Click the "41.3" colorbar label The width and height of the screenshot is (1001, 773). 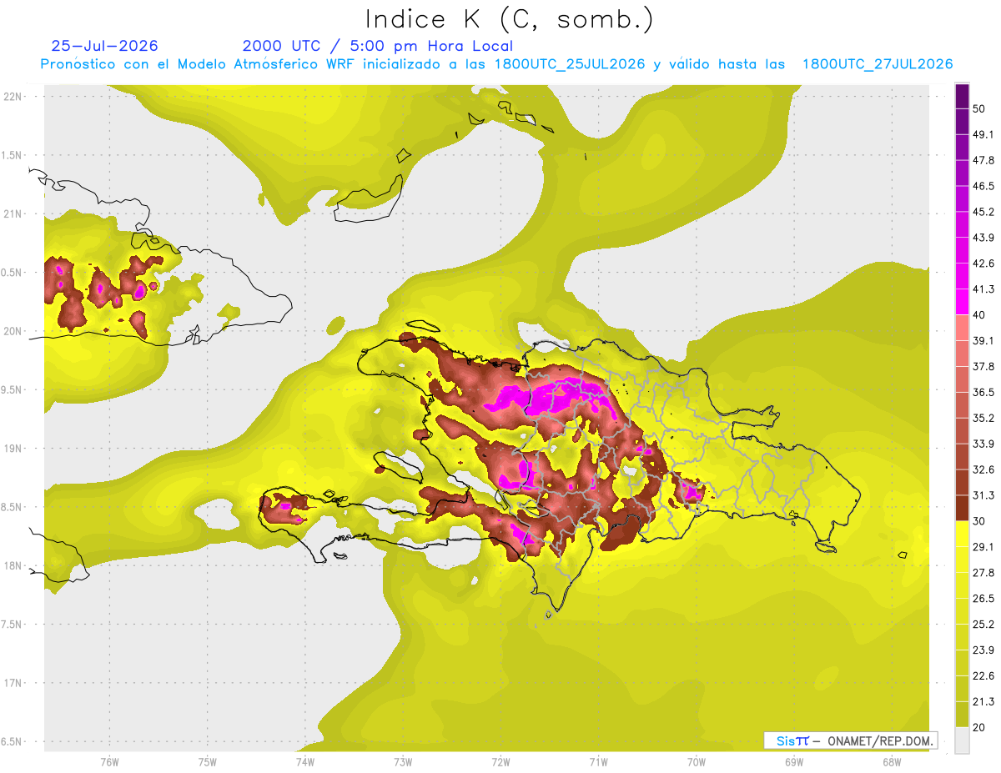pos(983,289)
